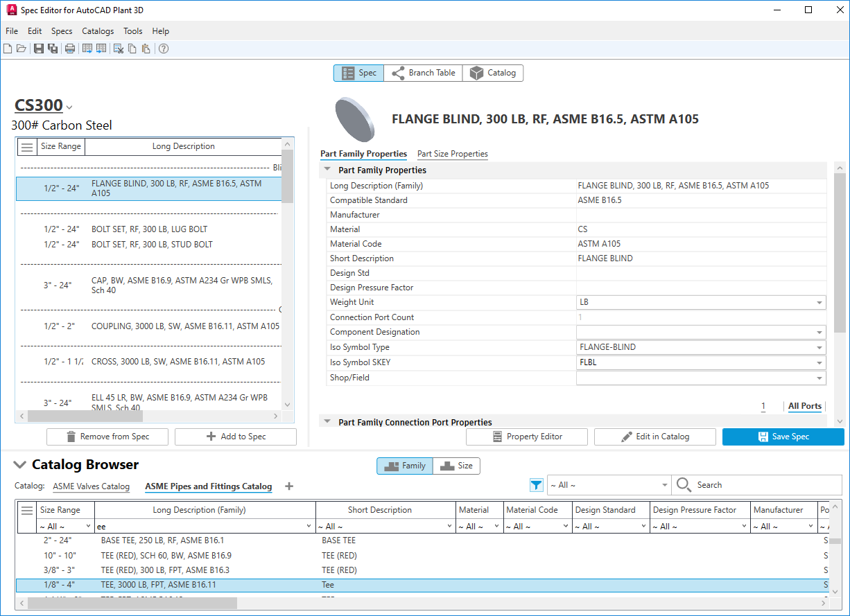Image resolution: width=850 pixels, height=616 pixels.
Task: Collapse Part Family Properties section
Action: (x=327, y=170)
